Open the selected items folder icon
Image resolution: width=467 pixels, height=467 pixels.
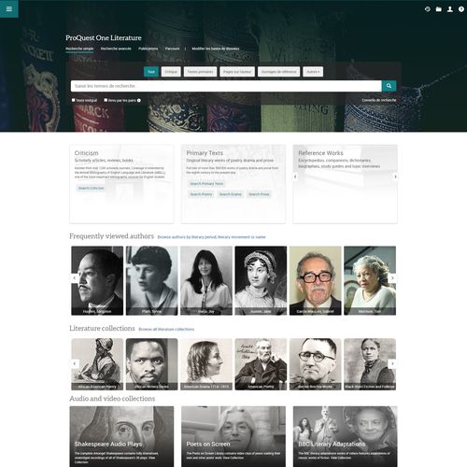click(x=439, y=9)
